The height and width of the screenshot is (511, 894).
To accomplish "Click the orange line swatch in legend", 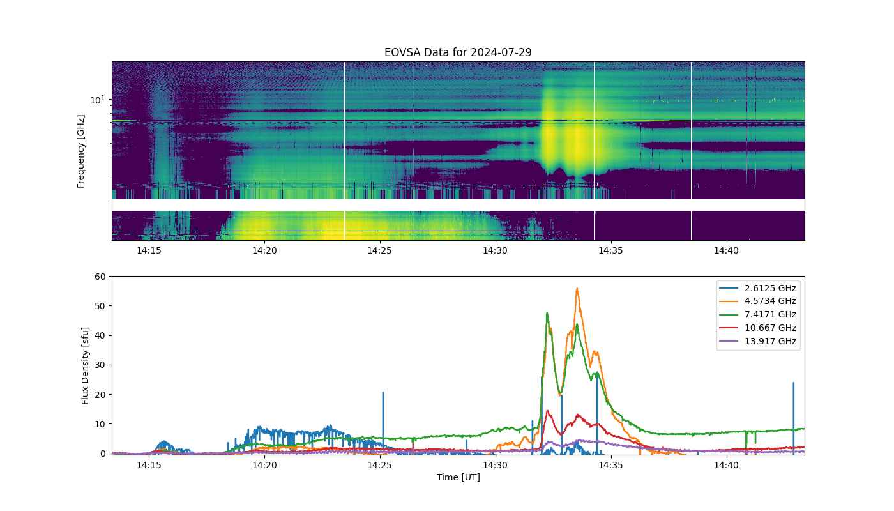I will 728,301.
